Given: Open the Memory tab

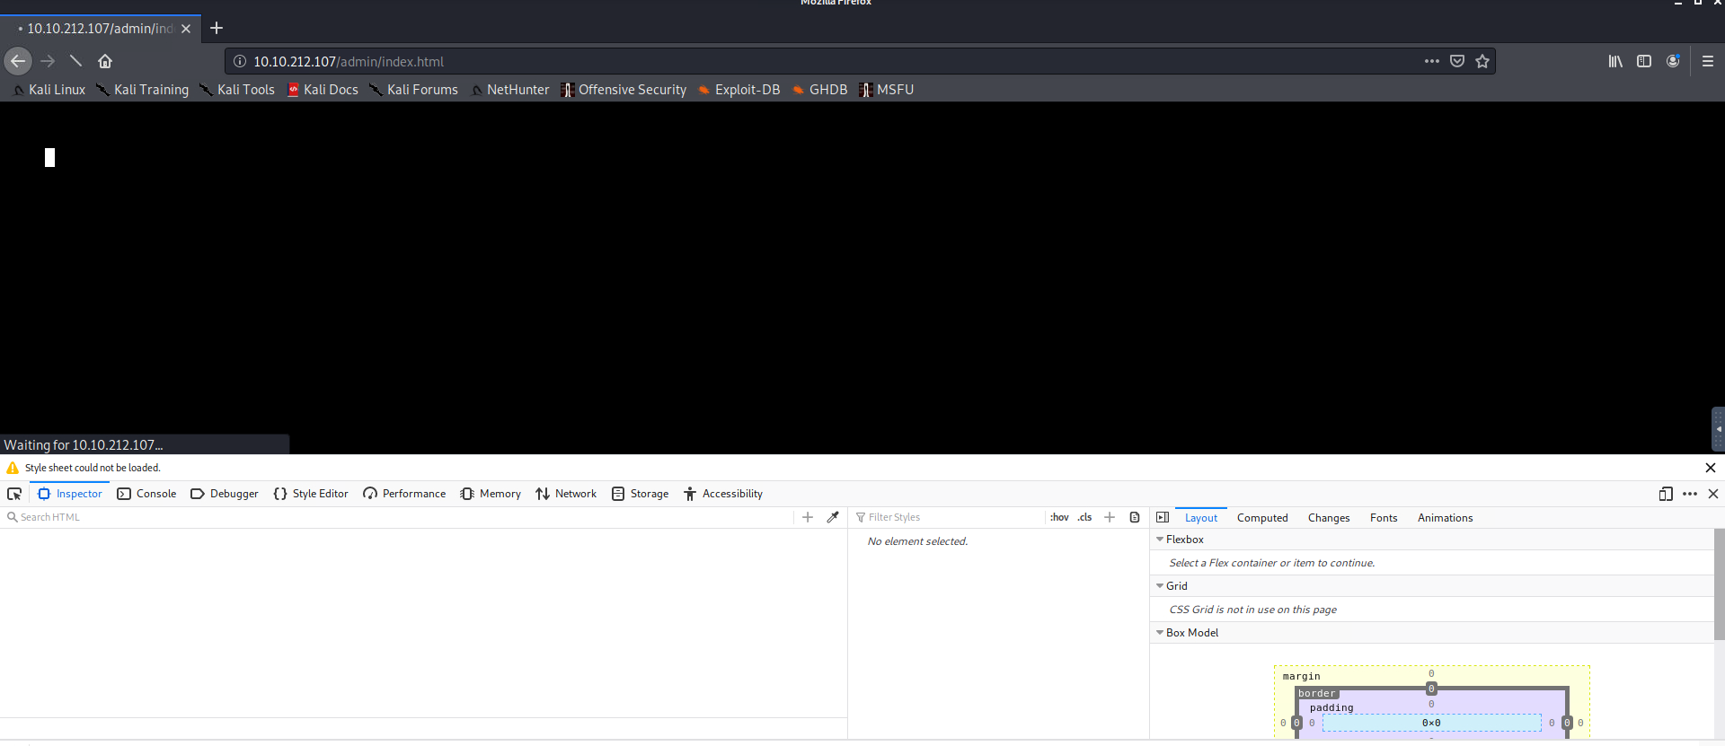Looking at the screenshot, I should click(x=491, y=494).
